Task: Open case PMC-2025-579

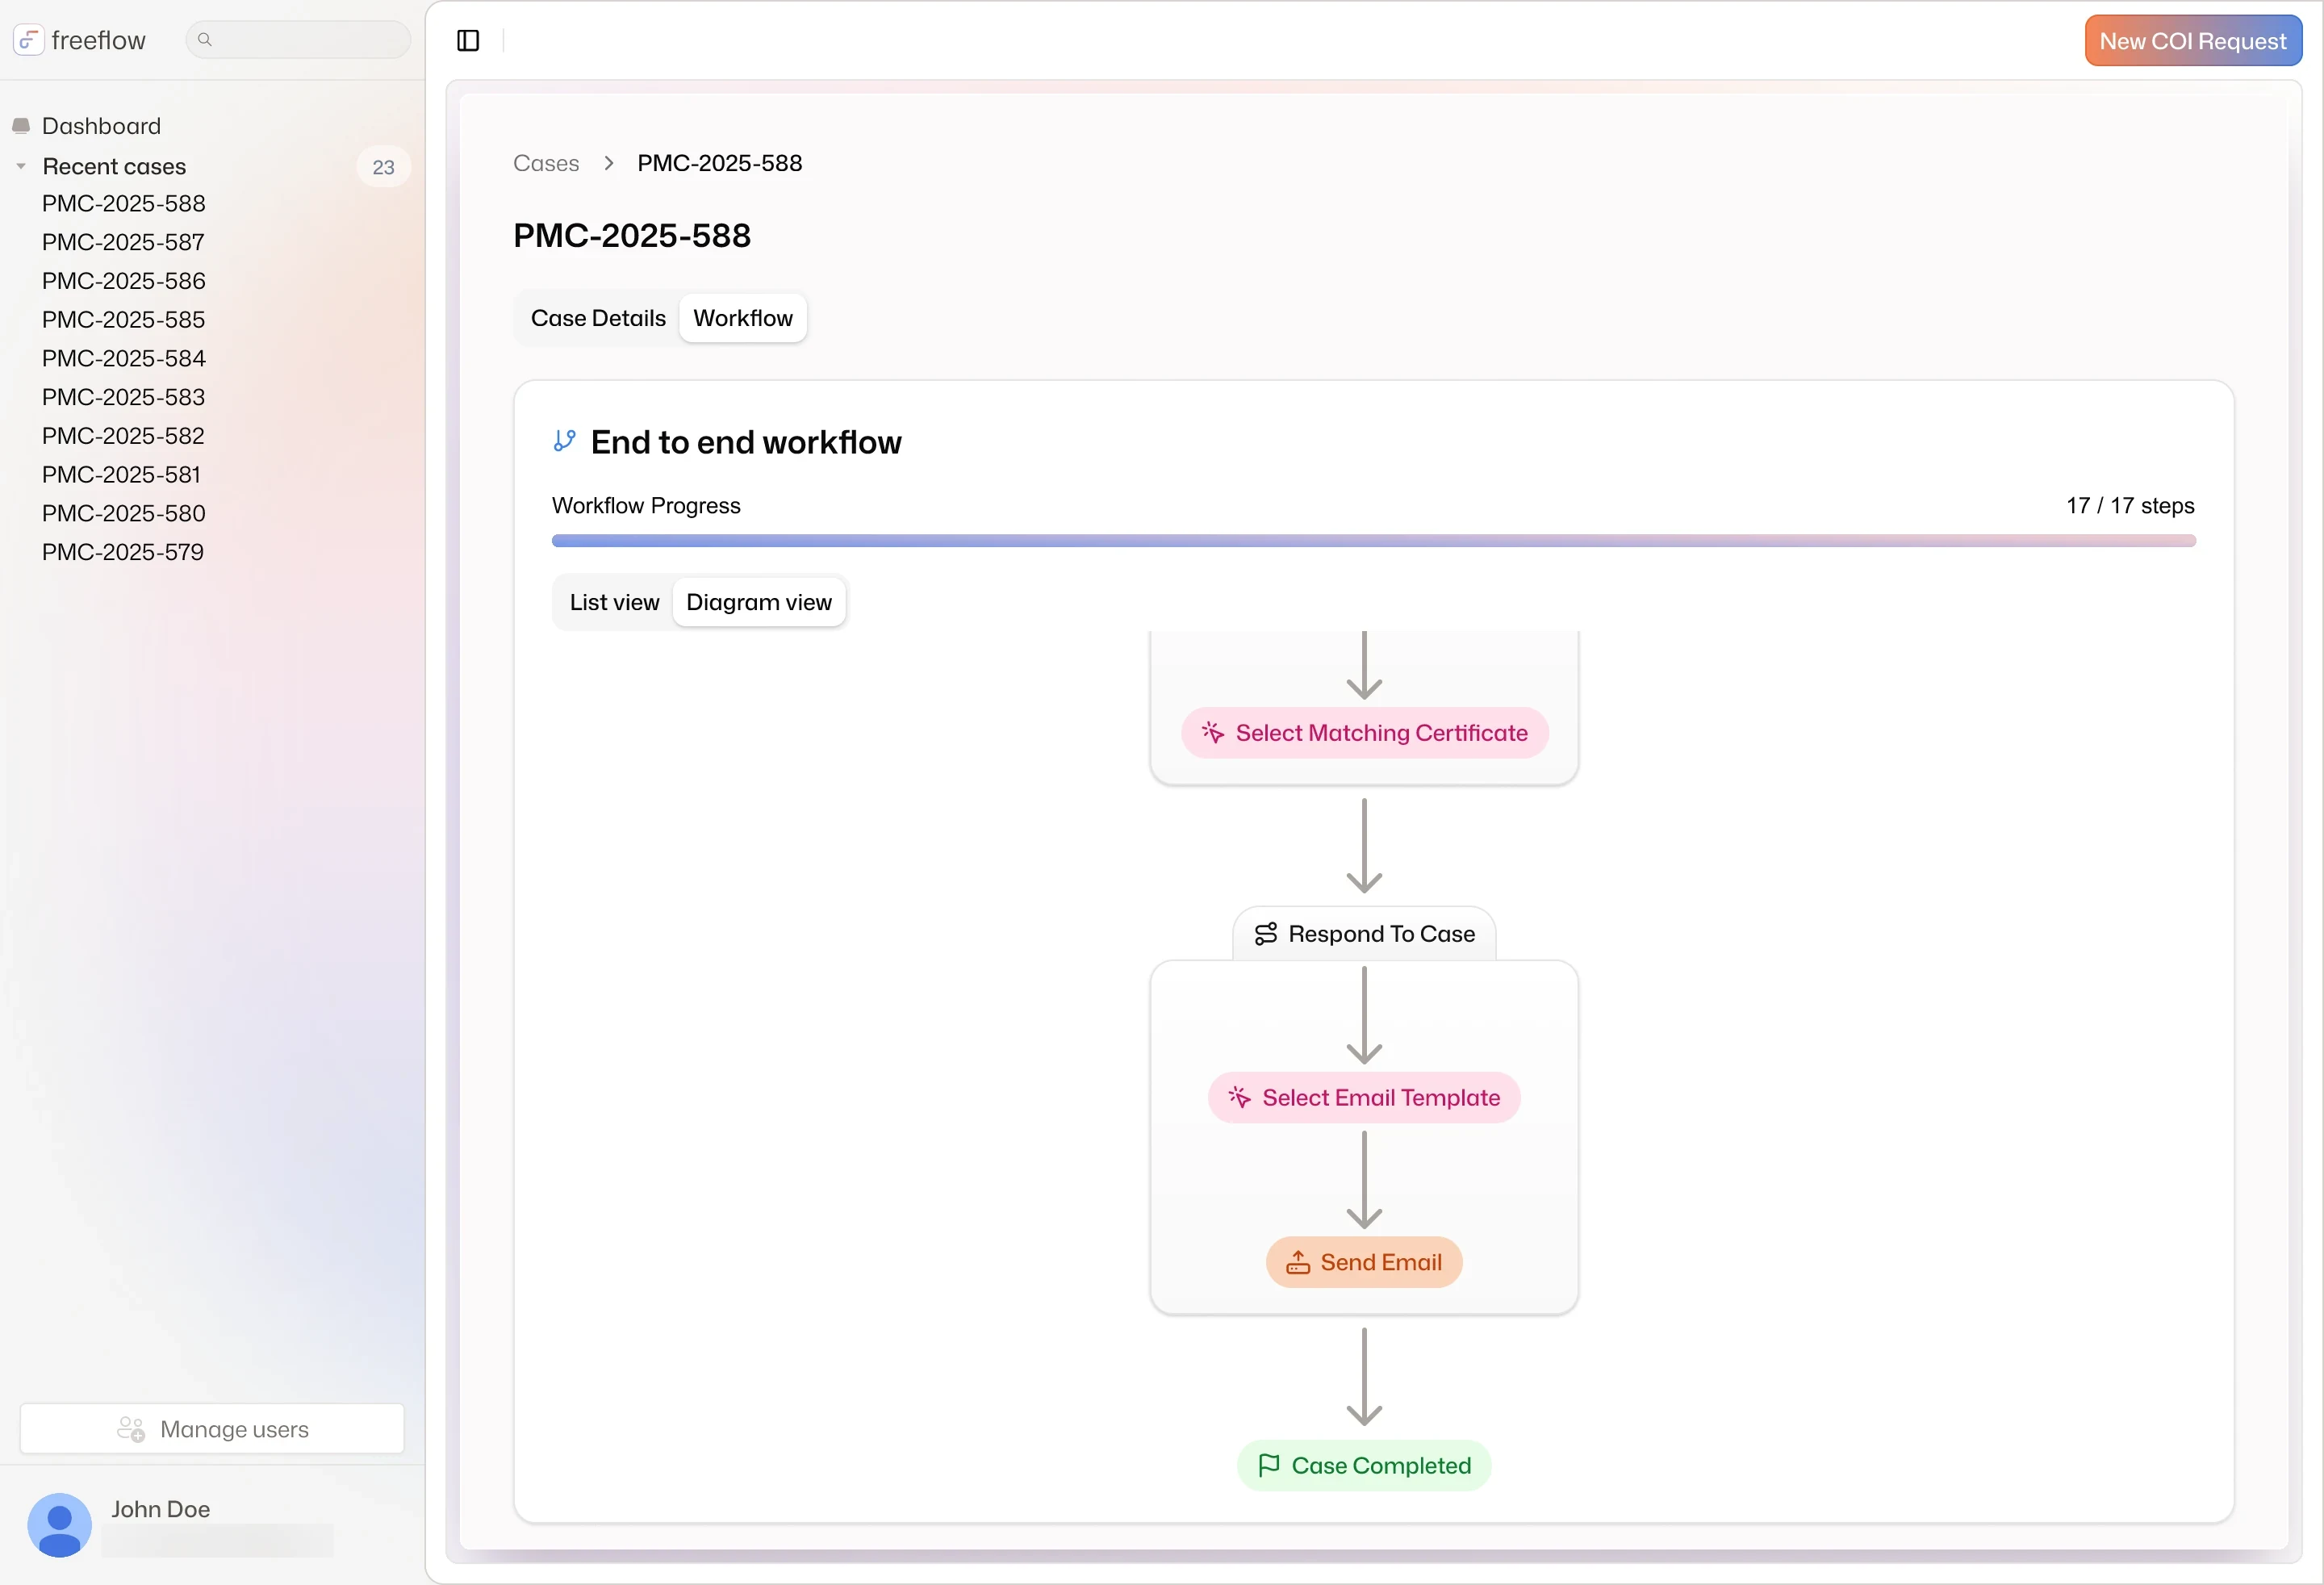Action: (123, 553)
